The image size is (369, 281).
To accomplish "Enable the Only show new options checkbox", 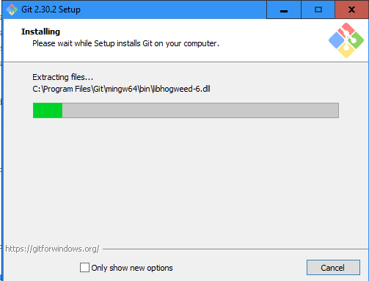I will 84,268.
